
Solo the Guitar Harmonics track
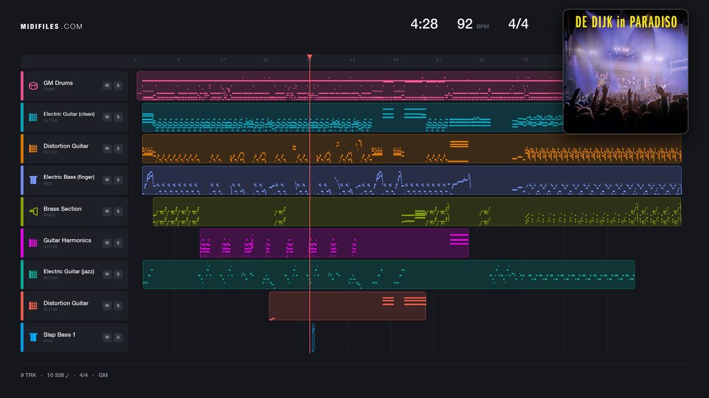click(x=118, y=243)
